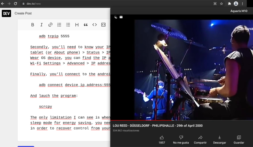Open the browser profile avatar
253x147 pixels.
(236, 3)
